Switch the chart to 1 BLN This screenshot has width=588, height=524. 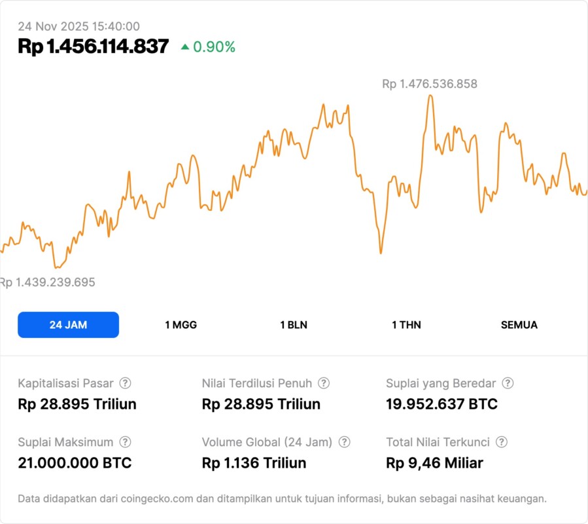[294, 325]
